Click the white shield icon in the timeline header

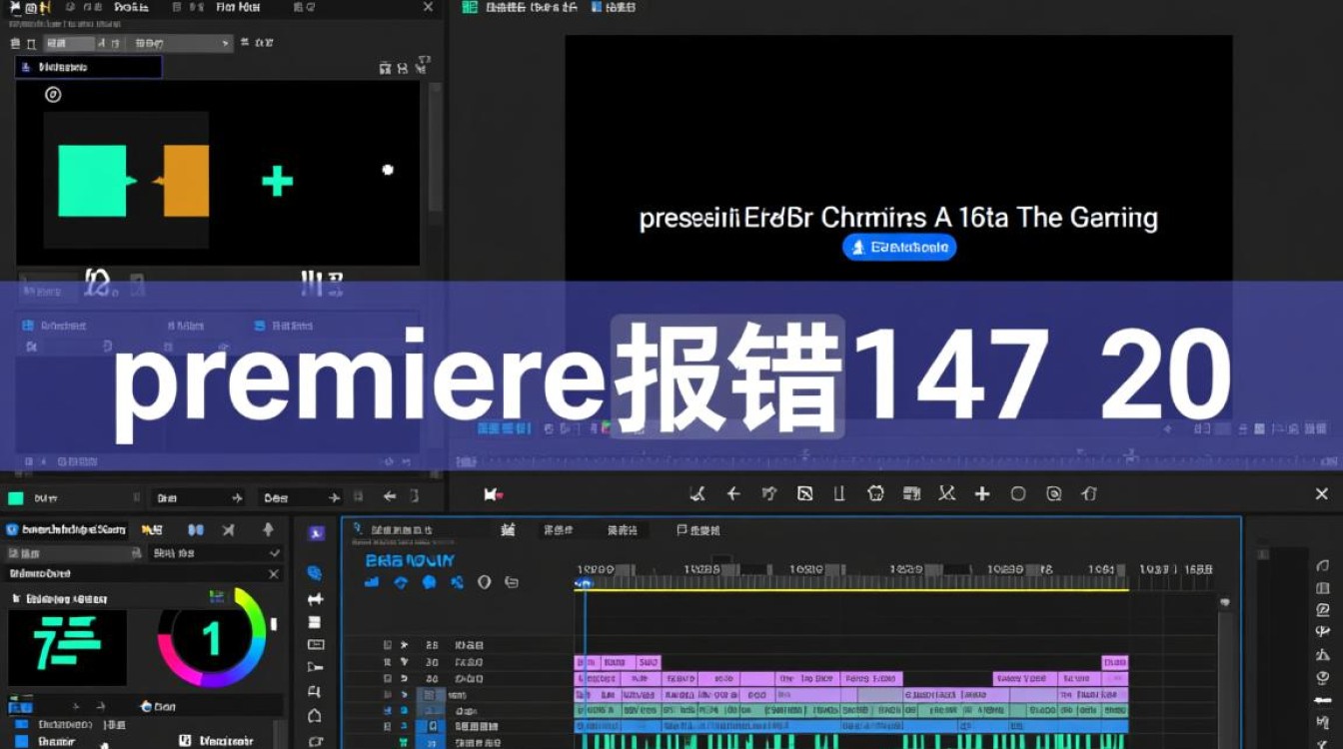click(485, 581)
